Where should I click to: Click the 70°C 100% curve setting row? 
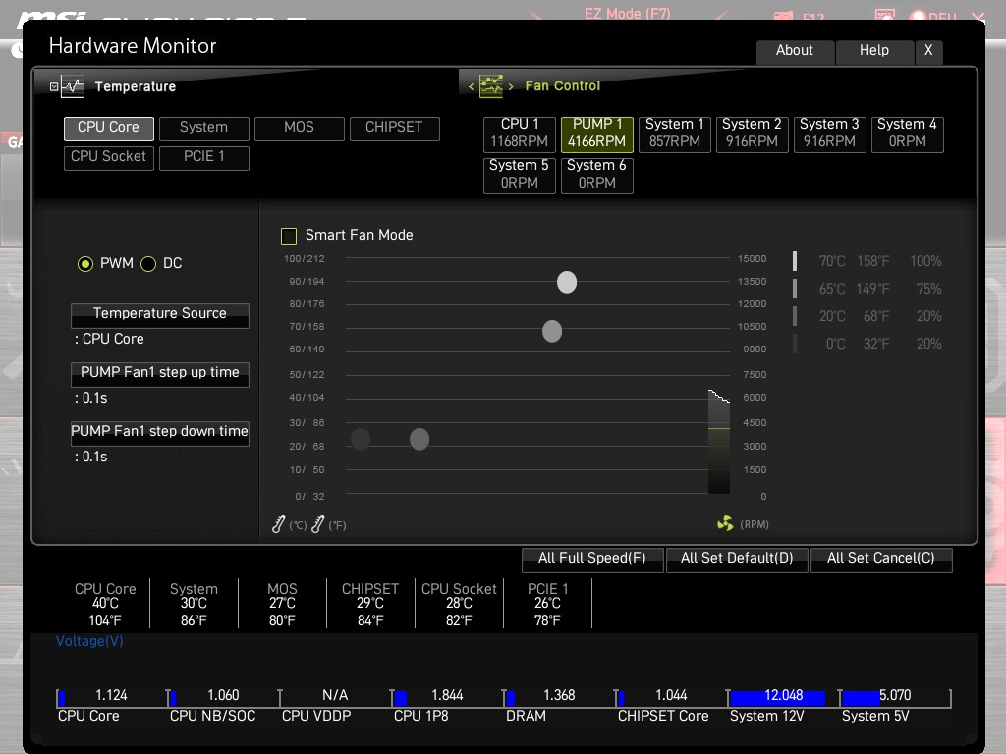pos(868,261)
